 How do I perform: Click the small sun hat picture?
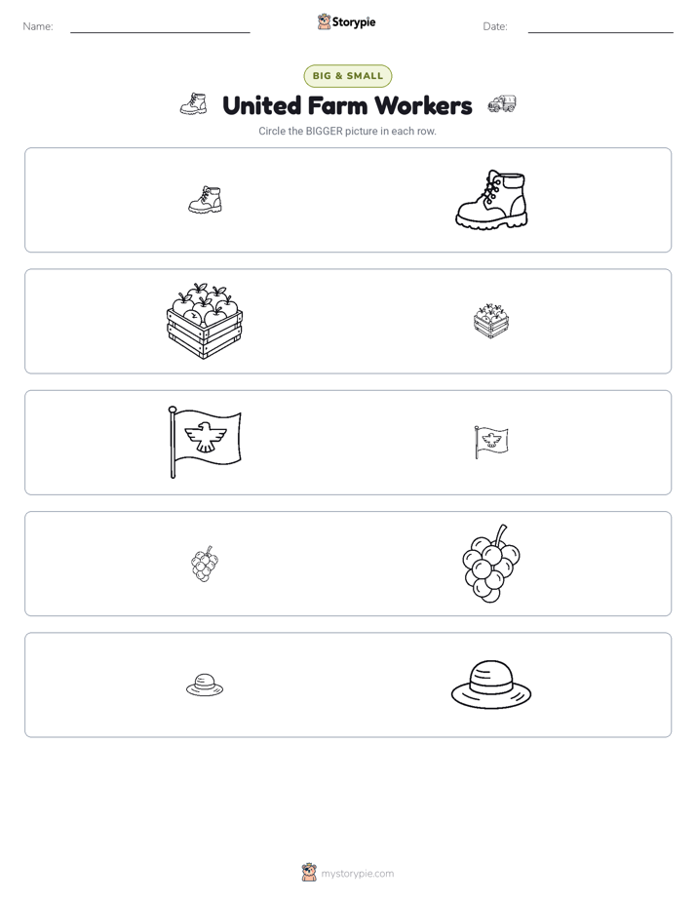point(205,685)
